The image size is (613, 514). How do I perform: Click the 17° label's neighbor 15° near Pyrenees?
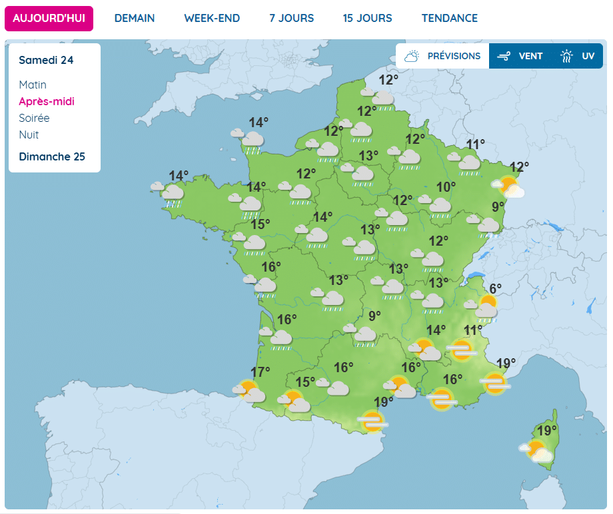click(x=305, y=382)
